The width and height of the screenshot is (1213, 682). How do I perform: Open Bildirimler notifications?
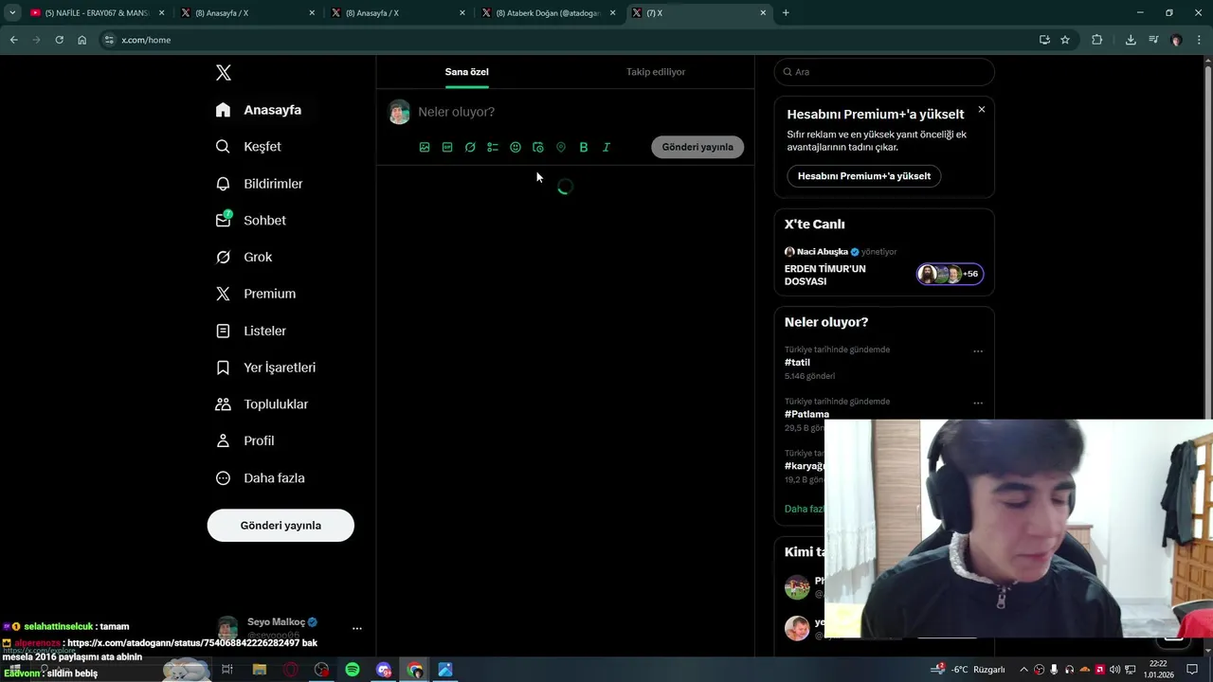(260, 184)
